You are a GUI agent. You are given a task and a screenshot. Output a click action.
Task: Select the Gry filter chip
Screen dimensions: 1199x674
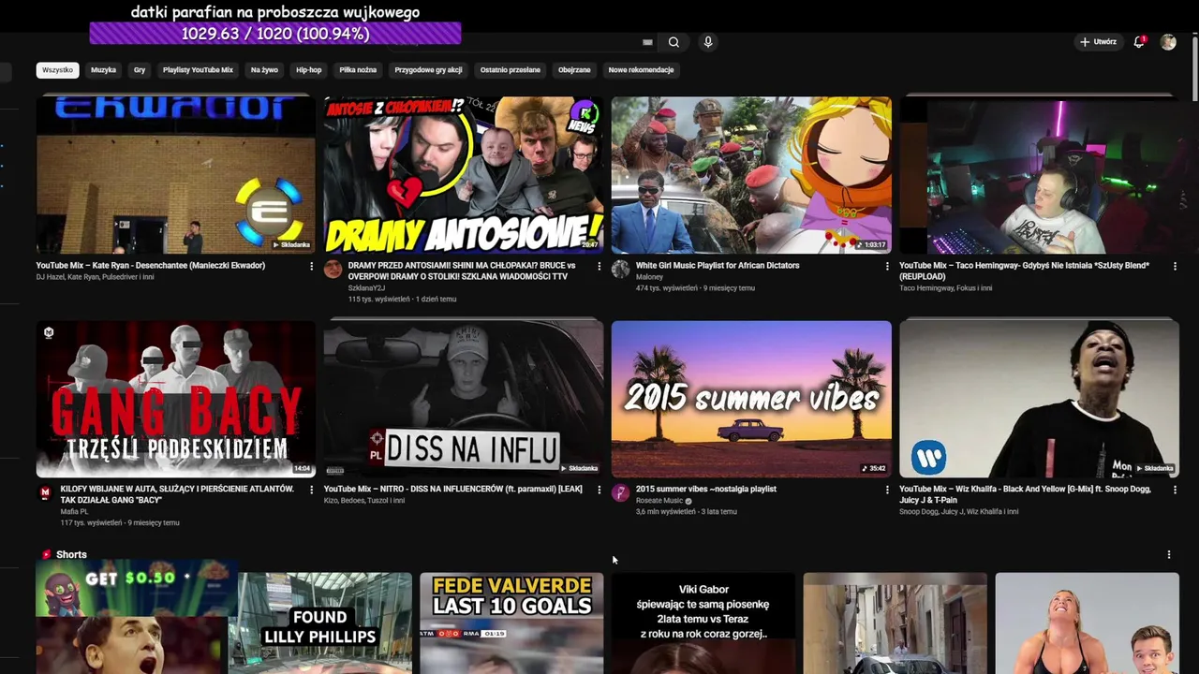(x=140, y=70)
